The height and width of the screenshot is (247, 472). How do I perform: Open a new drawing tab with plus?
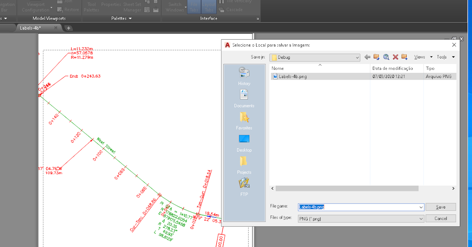[x=68, y=28]
